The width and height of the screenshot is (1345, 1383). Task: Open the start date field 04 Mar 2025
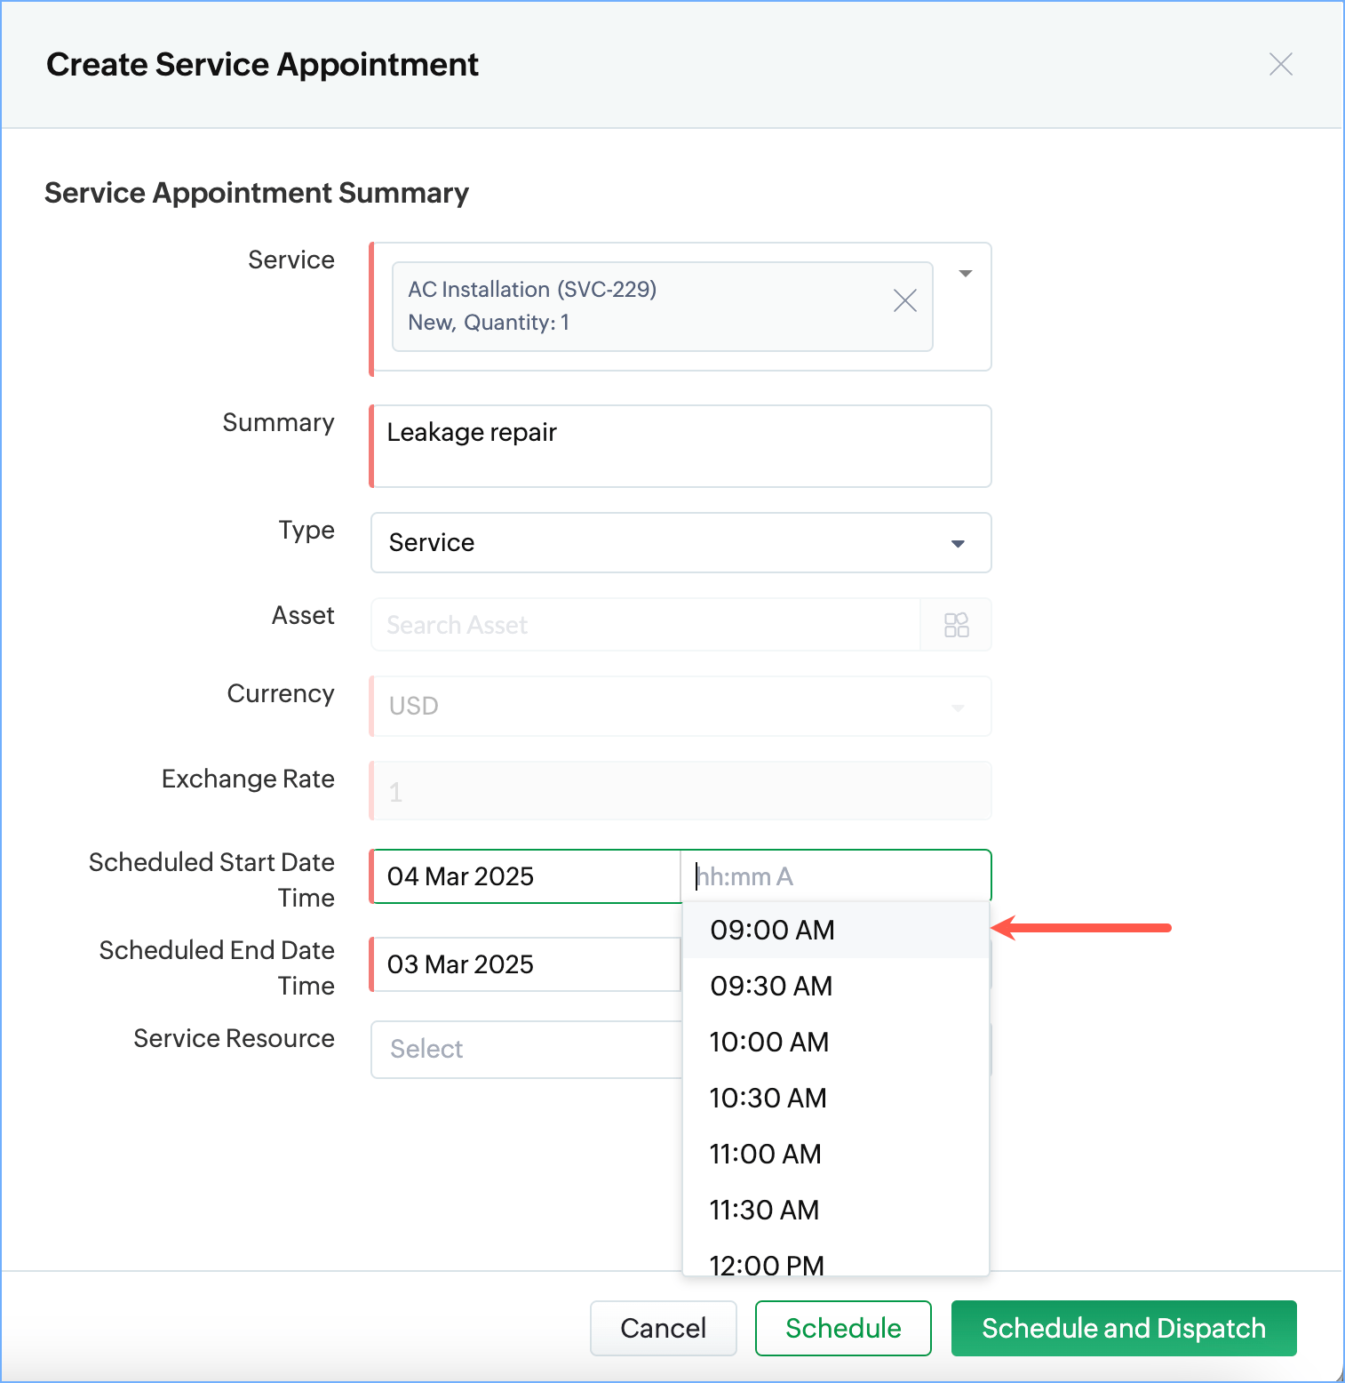(x=527, y=876)
